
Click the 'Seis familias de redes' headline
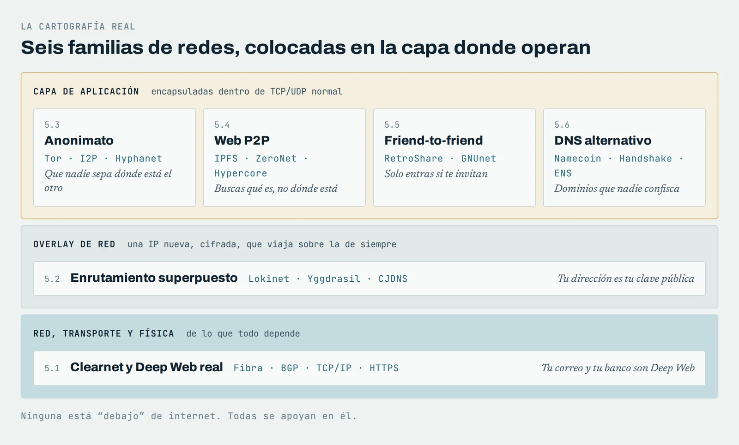306,47
